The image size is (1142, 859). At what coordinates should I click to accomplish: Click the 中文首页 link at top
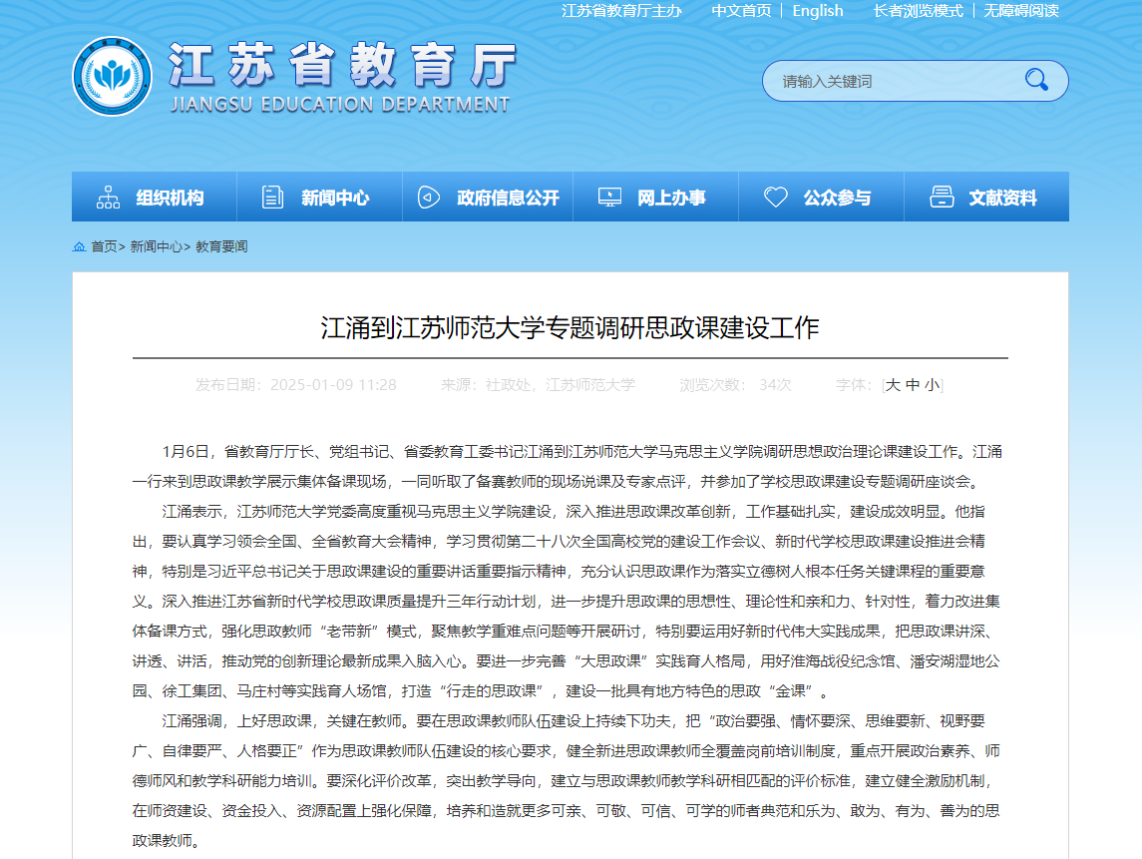[741, 11]
